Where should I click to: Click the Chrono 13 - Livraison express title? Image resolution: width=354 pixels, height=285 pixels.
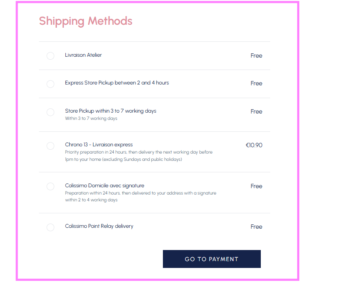pyautogui.click(x=99, y=145)
